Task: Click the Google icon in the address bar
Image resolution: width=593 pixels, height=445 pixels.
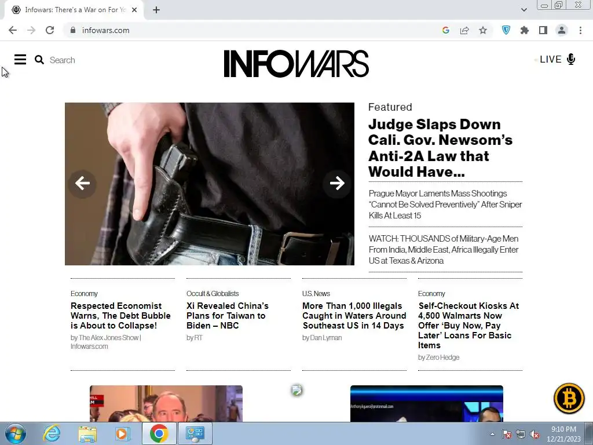Action: pos(446,30)
